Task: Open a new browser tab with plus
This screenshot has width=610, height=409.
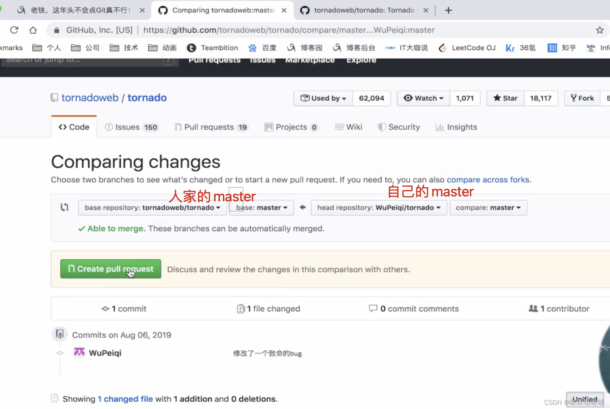Action: coord(448,11)
